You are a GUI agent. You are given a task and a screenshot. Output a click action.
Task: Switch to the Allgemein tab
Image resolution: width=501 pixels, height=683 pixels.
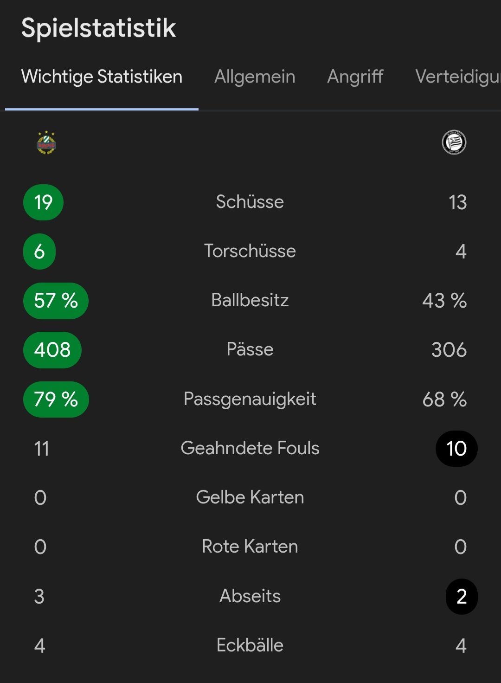255,77
